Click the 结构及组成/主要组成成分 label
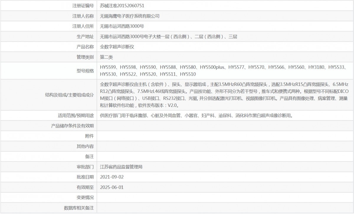The width and height of the screenshot is (354, 214). (x=69, y=94)
